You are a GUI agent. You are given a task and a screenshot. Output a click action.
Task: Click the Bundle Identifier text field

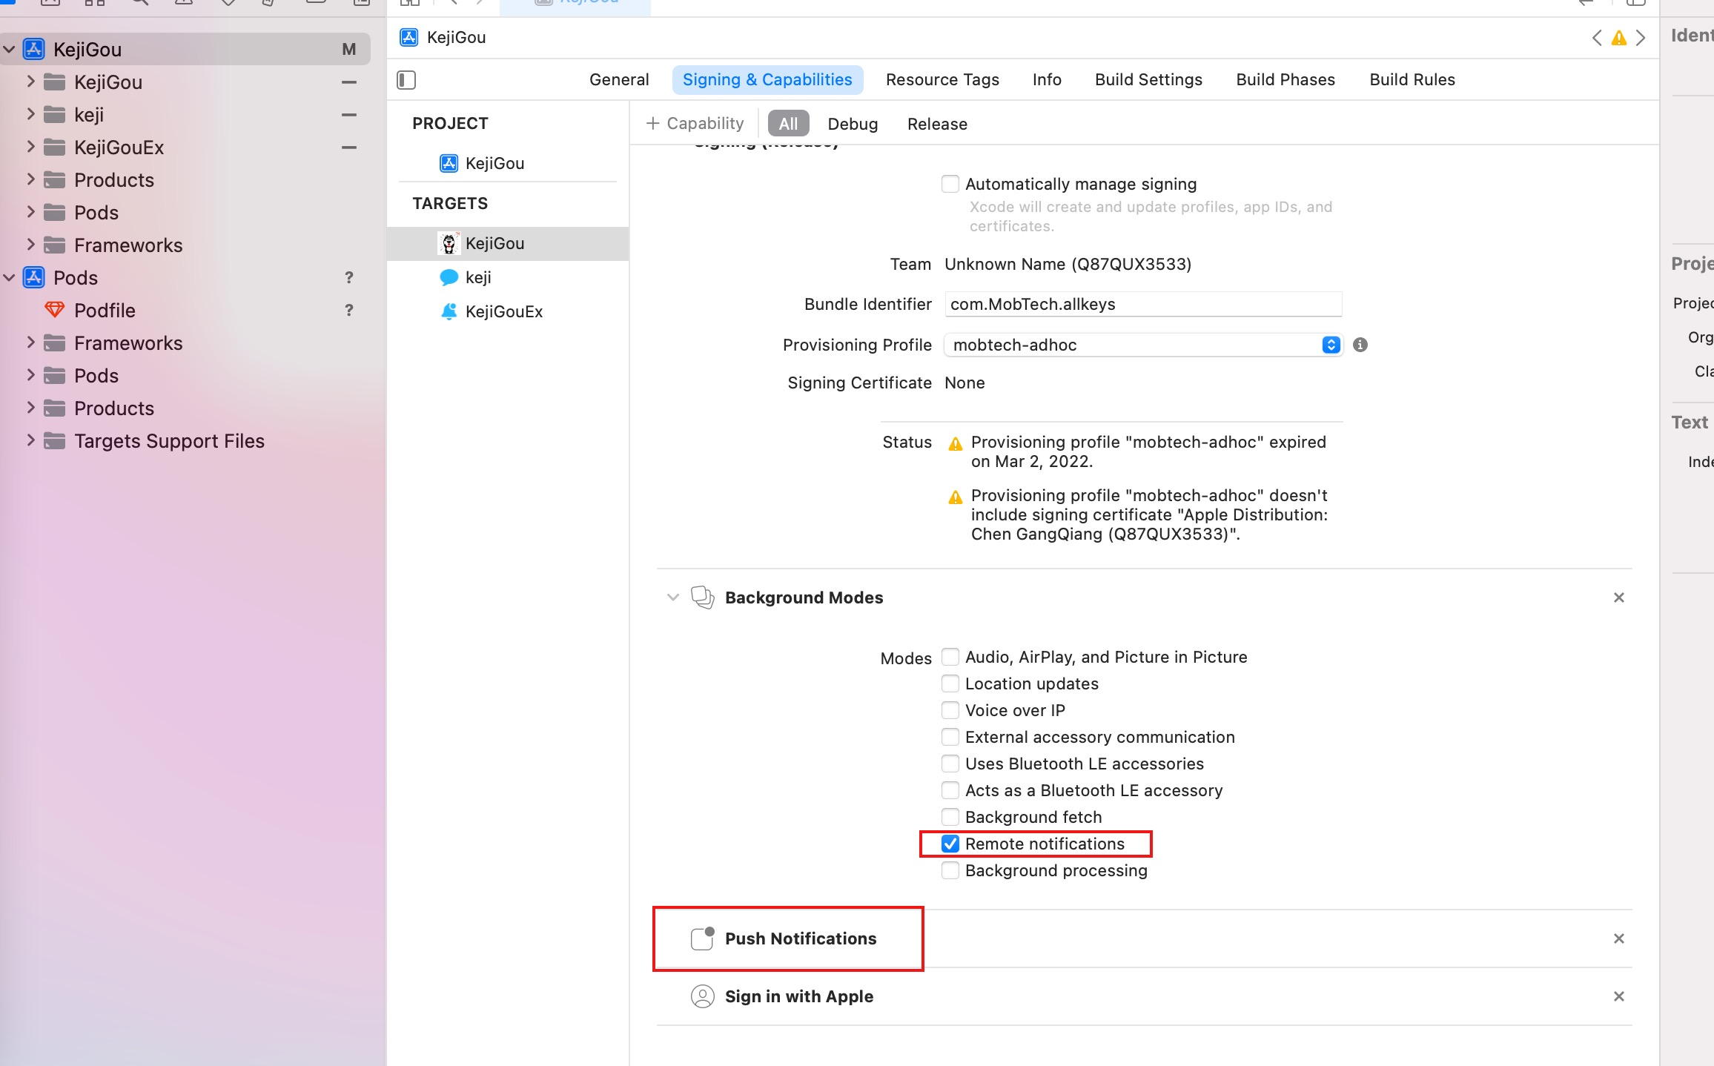[1142, 304]
